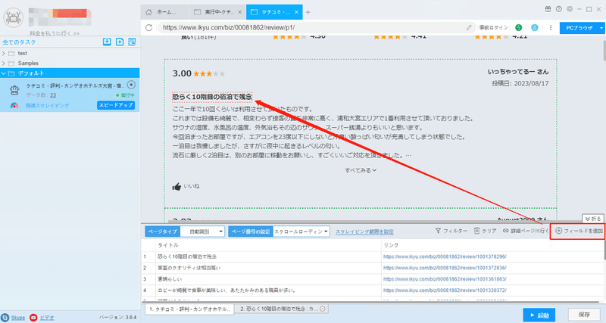Click the data count 23
The width and height of the screenshot is (606, 323).
coord(53,95)
